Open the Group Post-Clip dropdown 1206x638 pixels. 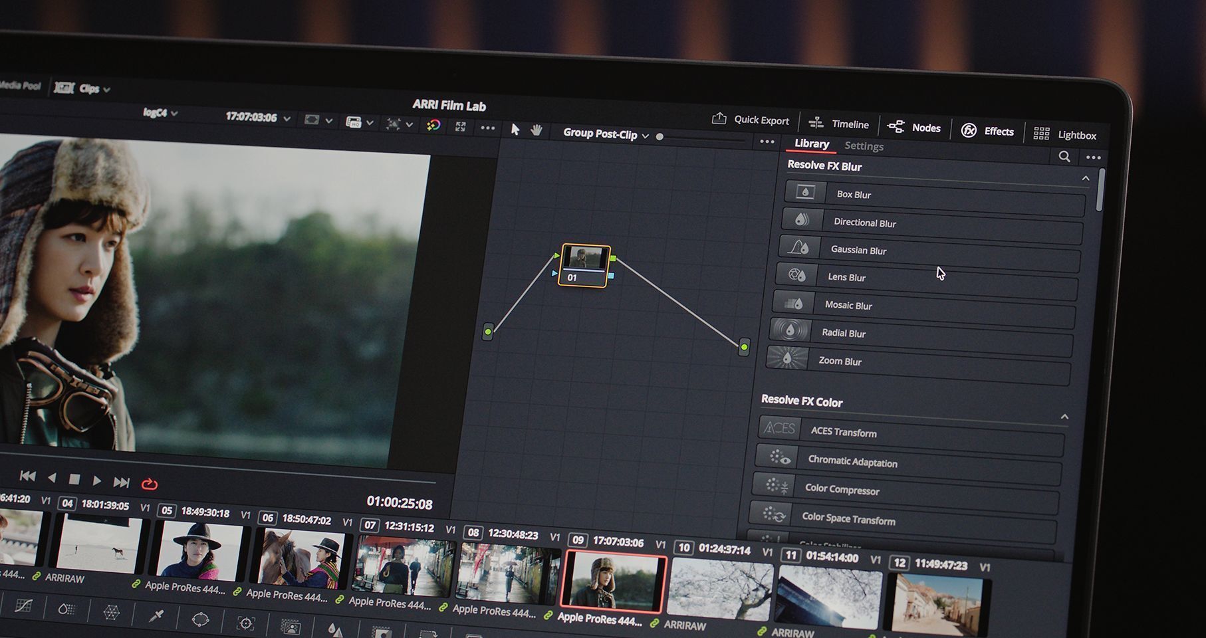pos(605,134)
